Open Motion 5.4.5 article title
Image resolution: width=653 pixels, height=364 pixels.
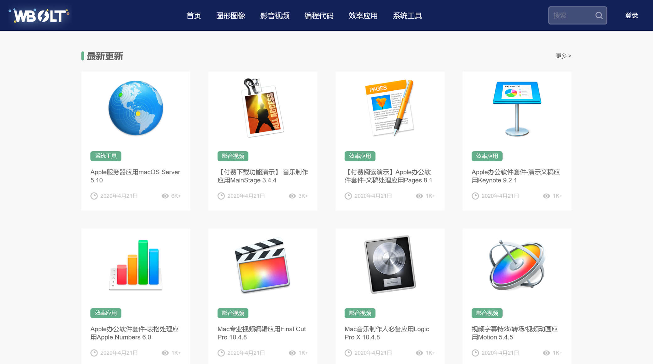pos(515,333)
